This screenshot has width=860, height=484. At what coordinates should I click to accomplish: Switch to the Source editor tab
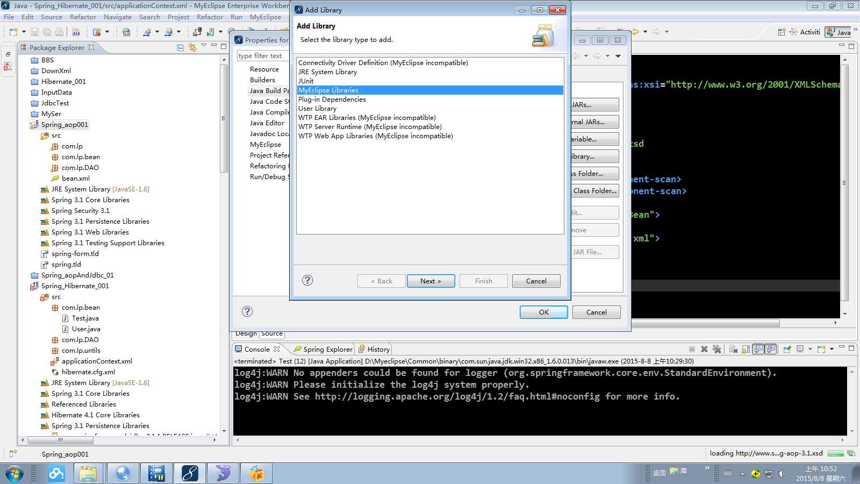272,334
